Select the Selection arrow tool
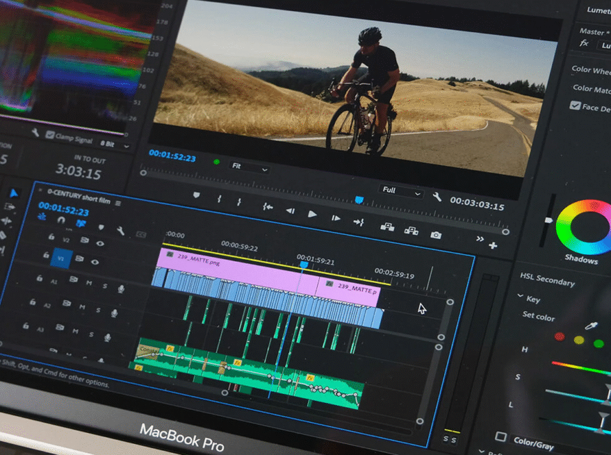 click(x=14, y=193)
